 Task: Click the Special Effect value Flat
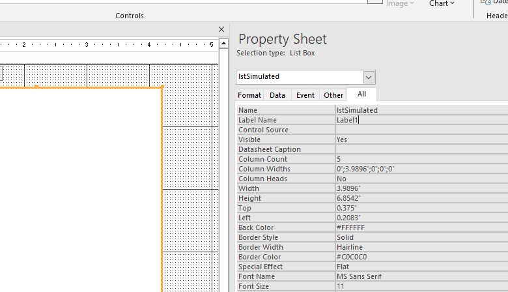click(421, 267)
